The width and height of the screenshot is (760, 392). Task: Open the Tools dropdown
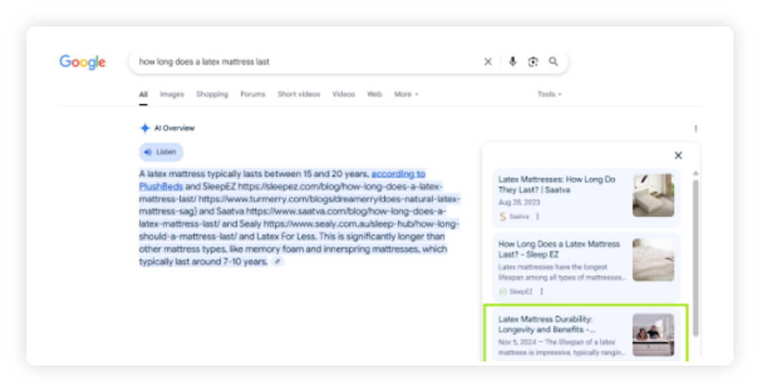point(549,94)
